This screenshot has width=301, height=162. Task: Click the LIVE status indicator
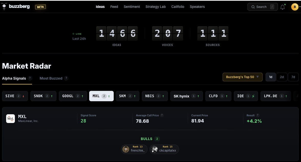(x=77, y=34)
